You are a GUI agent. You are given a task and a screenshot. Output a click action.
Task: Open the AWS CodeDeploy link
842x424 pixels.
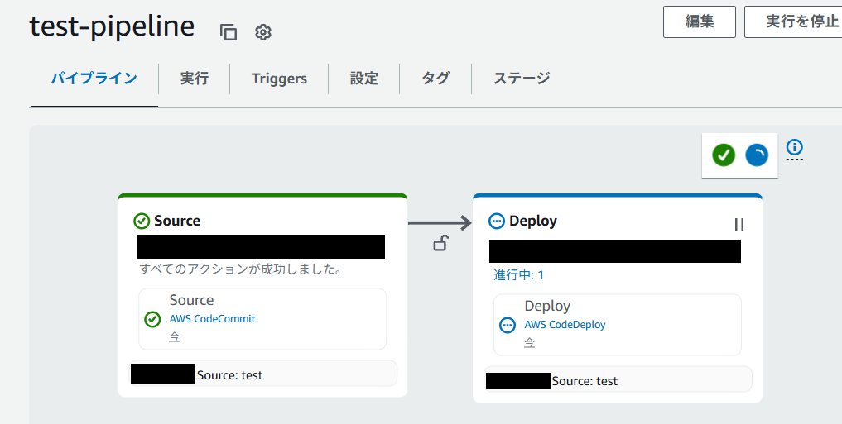[x=565, y=324]
